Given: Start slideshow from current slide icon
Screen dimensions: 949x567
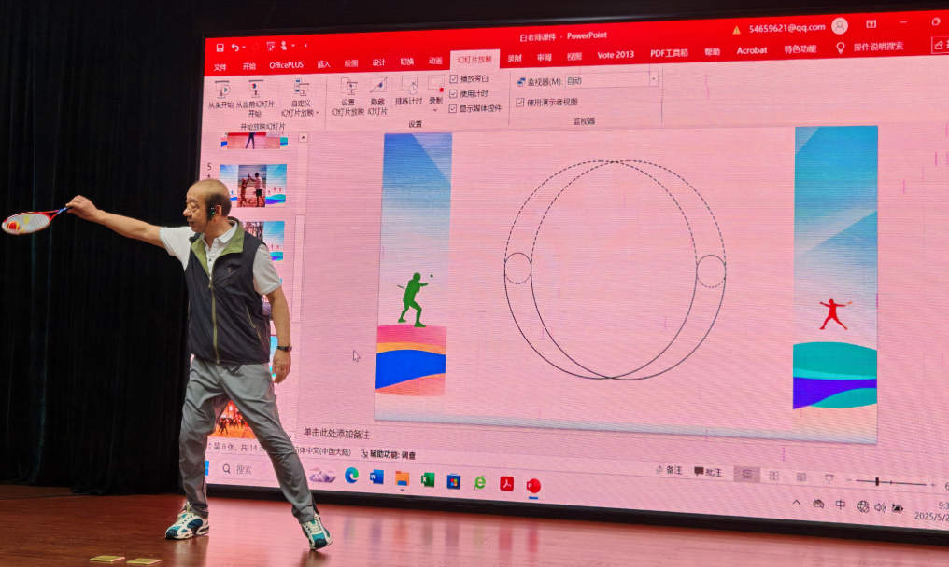Looking at the screenshot, I should tap(255, 90).
